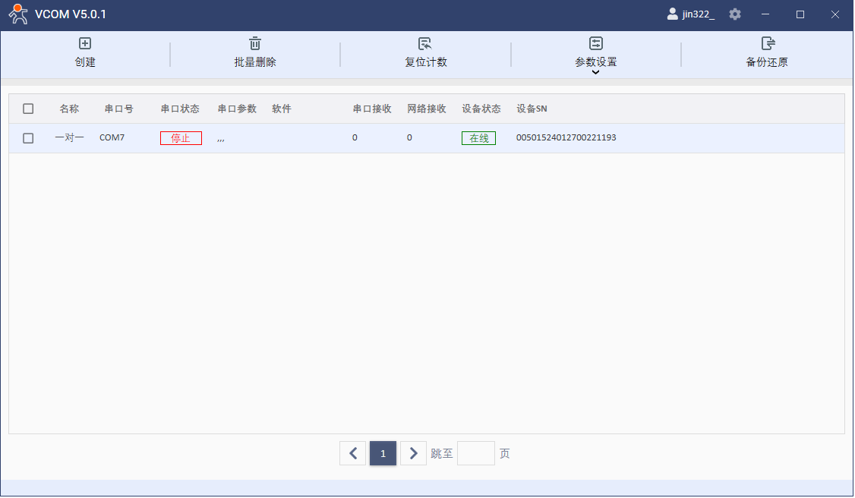
Task: Check the box for the 一对一 row
Action: click(x=28, y=138)
